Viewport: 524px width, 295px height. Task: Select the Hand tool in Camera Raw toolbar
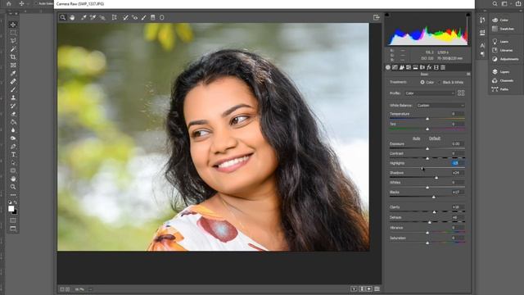click(72, 17)
